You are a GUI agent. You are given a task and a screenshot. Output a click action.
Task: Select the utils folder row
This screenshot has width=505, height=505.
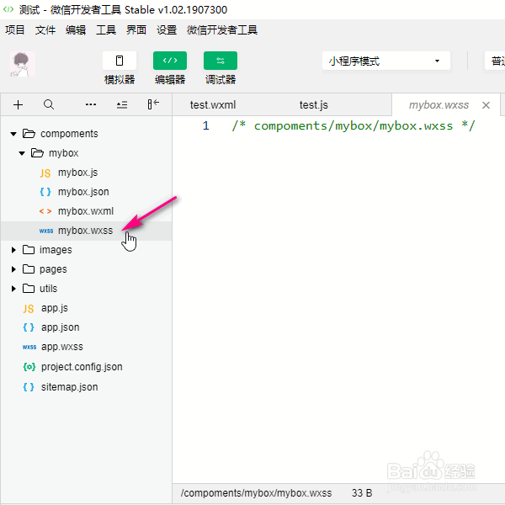click(87, 289)
